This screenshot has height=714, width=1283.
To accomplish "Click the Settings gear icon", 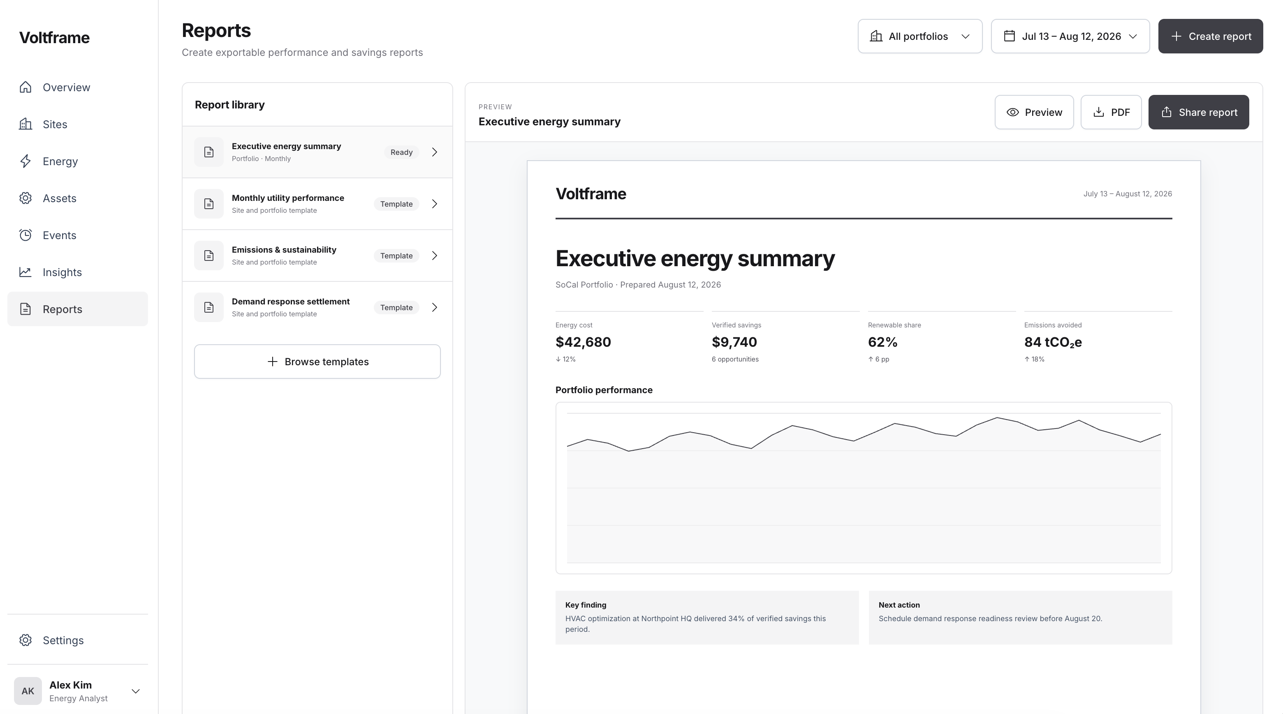I will coord(25,640).
